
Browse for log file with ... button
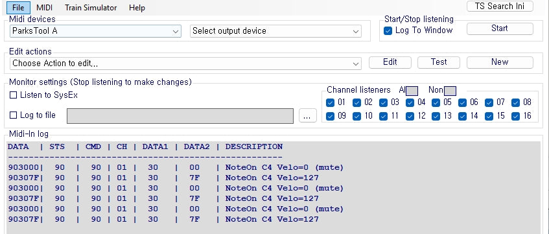point(308,116)
